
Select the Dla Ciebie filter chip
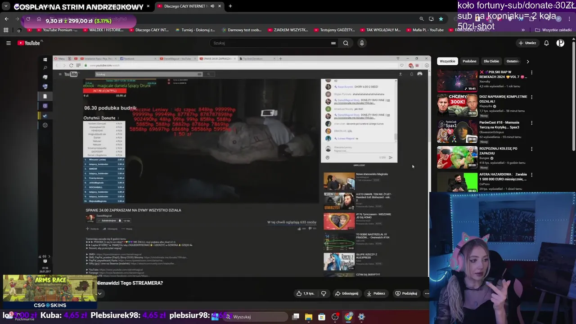pos(491,61)
